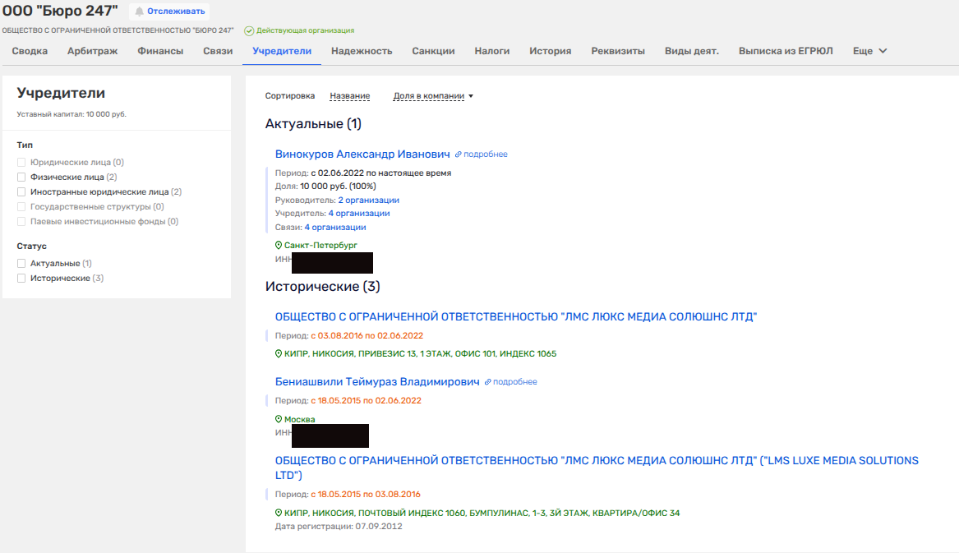The width and height of the screenshot is (959, 553).
Task: Check the Актуальные status checkbox
Action: point(22,264)
